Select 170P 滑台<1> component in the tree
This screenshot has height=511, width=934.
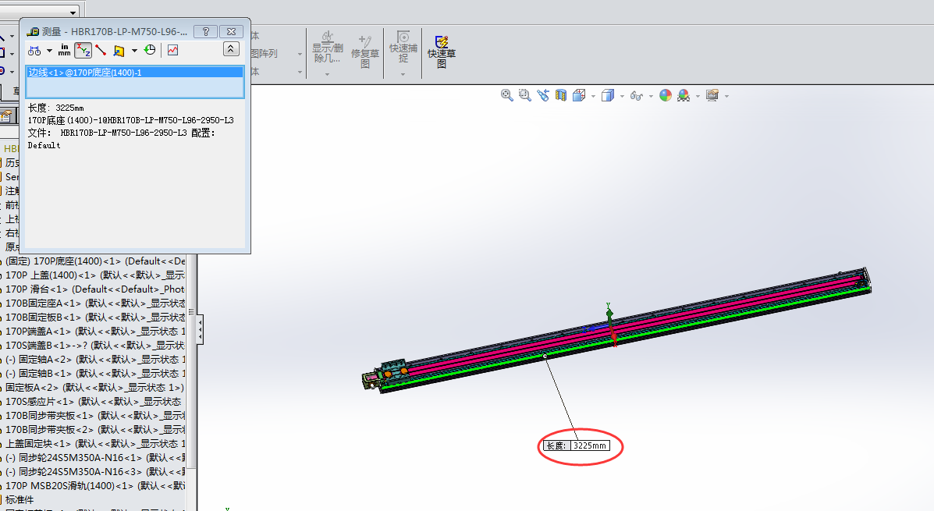[95, 289]
